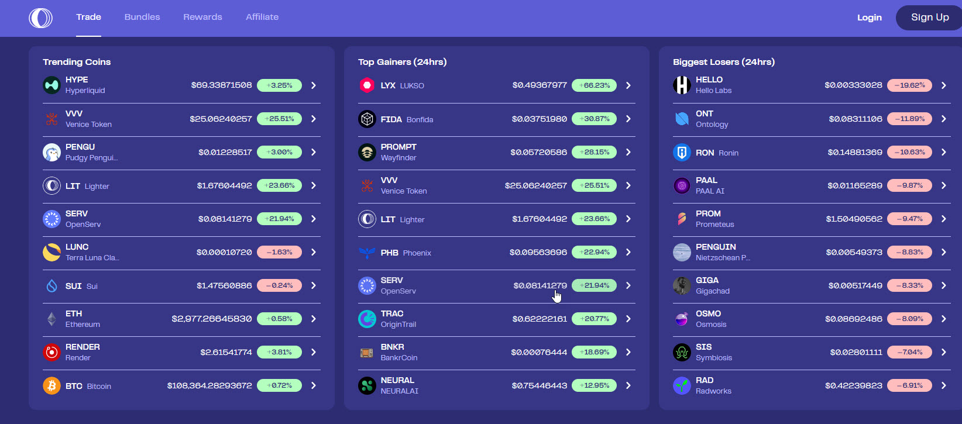
Task: Click the ONT price $0.08311106
Action: pos(856,119)
